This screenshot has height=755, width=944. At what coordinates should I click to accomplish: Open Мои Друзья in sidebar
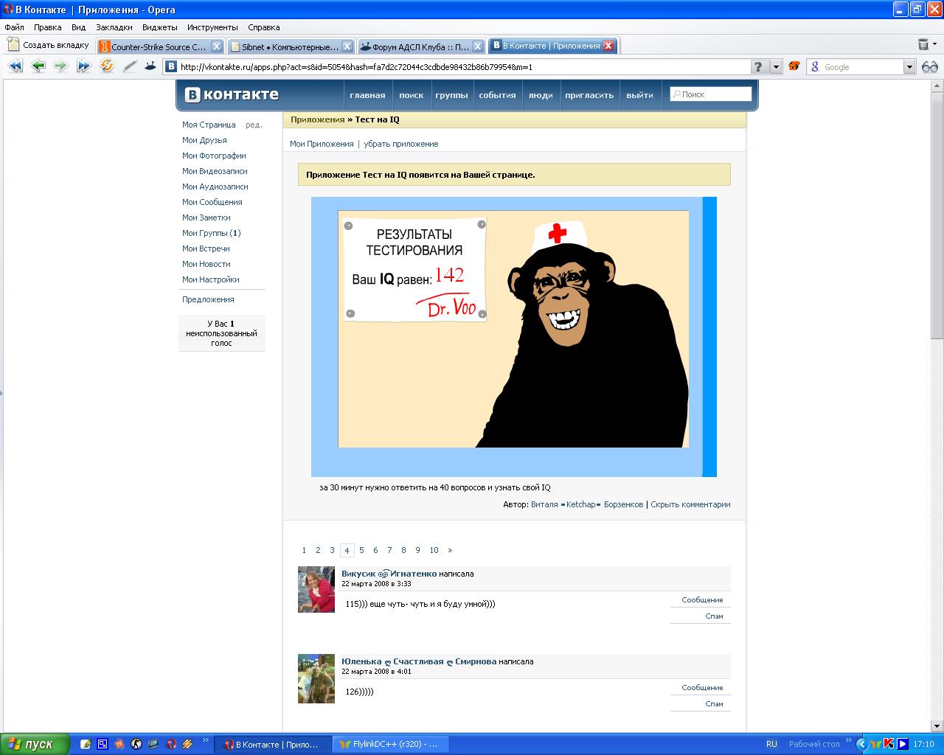(x=204, y=140)
